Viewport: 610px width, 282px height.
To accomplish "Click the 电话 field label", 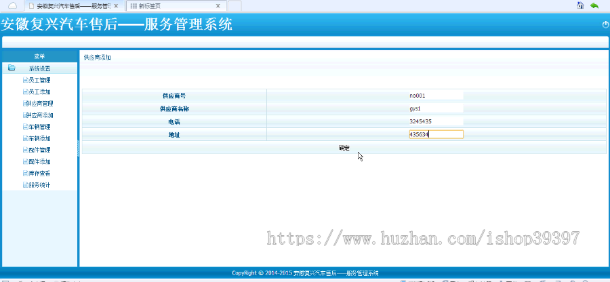I will (x=174, y=122).
